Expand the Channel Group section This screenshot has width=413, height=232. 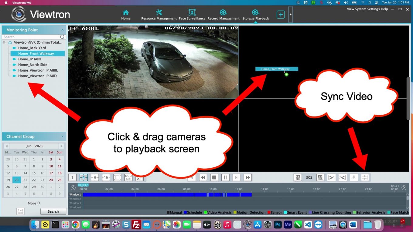62,136
